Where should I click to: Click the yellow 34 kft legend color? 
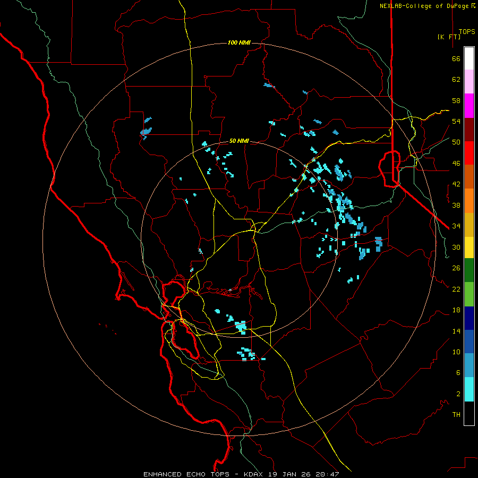[469, 247]
